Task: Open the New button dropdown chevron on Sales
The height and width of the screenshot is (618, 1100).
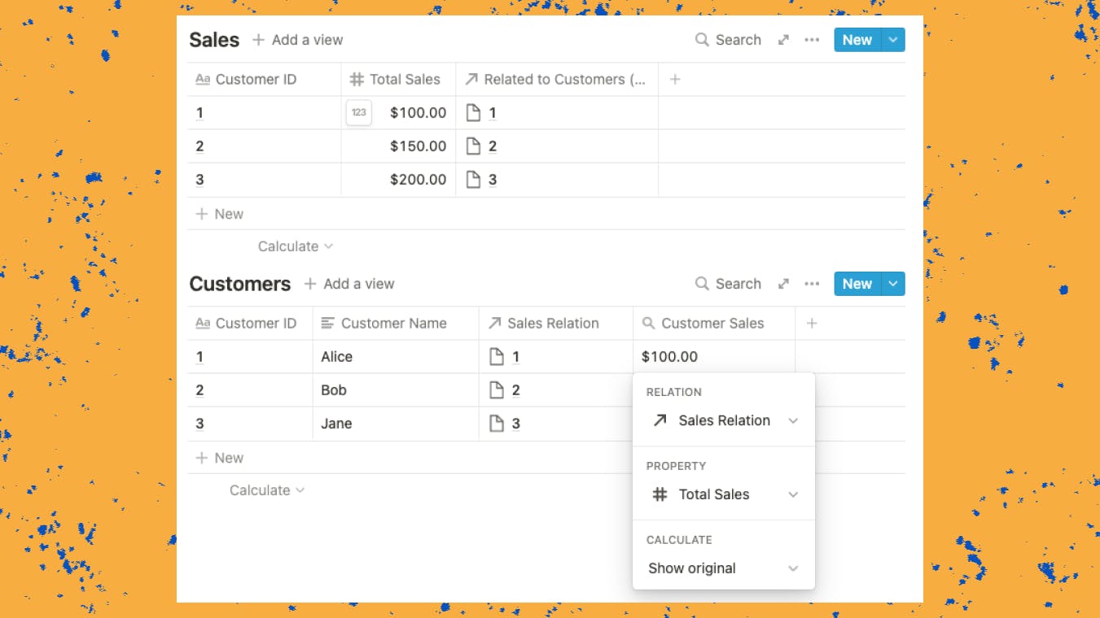Action: click(892, 39)
